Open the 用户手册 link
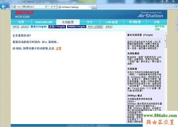 click(x=159, y=26)
